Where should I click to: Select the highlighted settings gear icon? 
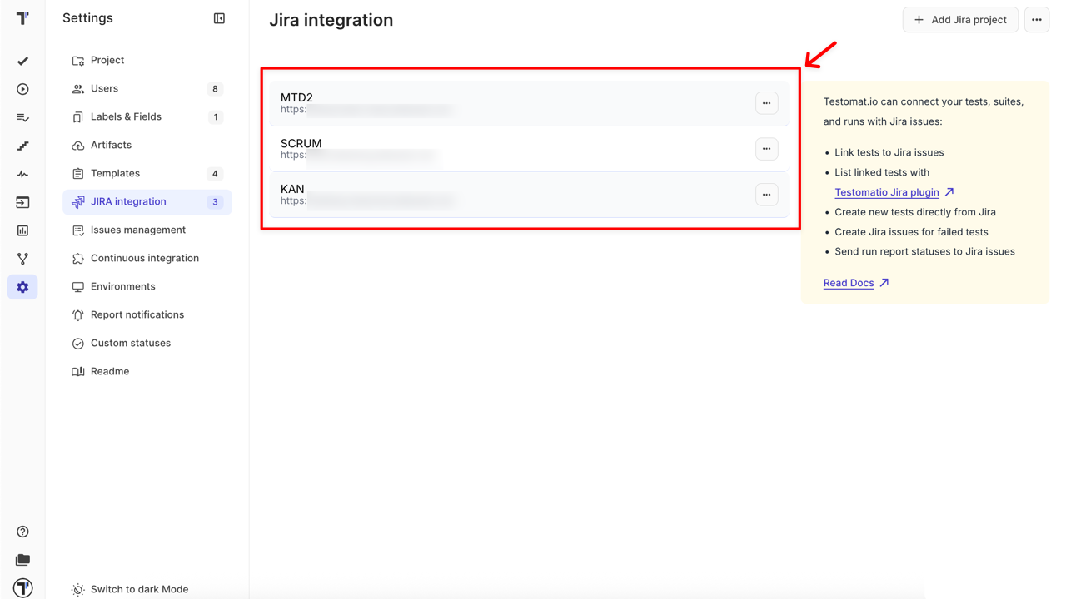pos(22,287)
